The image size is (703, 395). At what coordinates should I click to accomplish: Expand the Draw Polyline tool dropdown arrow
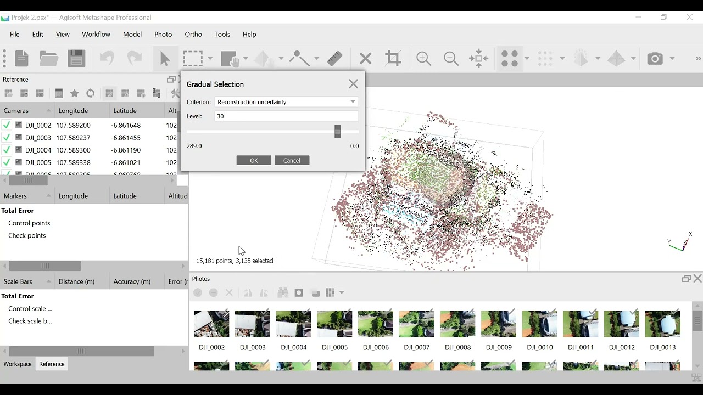(316, 59)
